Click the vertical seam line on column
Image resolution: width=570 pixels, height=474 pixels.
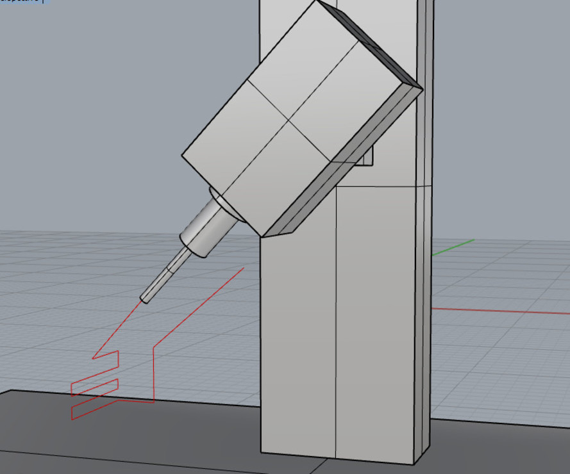[336, 320]
